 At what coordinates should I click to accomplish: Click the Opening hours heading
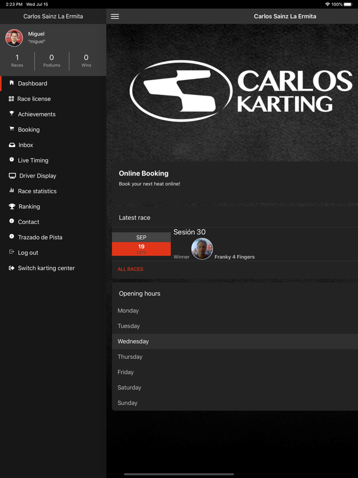140,294
